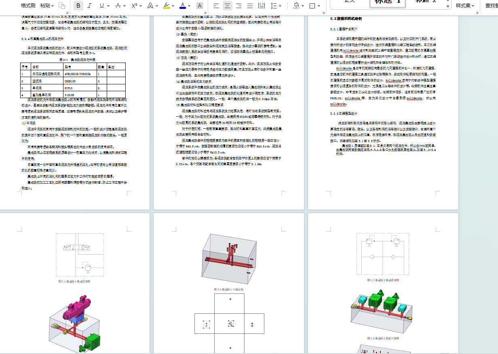
Task: Apply the 标题 1 style
Action: (x=387, y=3)
